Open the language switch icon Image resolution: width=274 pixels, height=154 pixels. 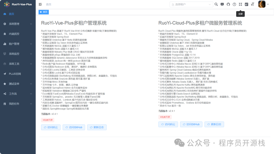coord(246,4)
